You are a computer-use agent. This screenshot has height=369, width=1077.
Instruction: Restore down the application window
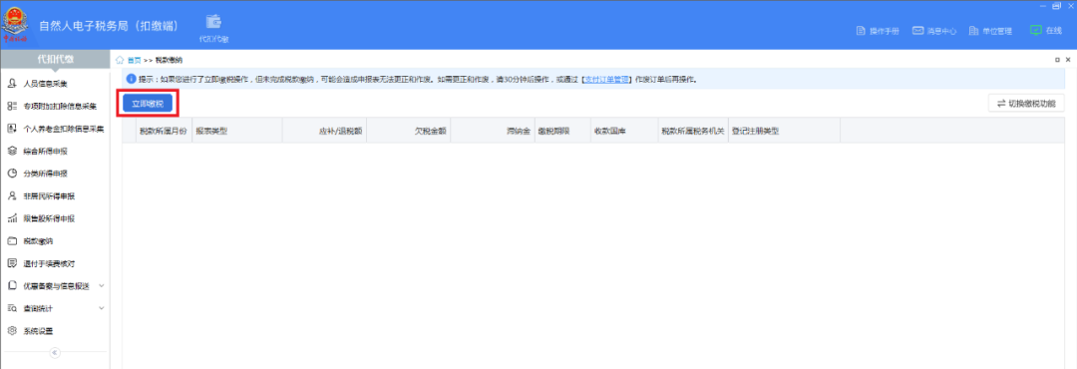pos(1056,6)
